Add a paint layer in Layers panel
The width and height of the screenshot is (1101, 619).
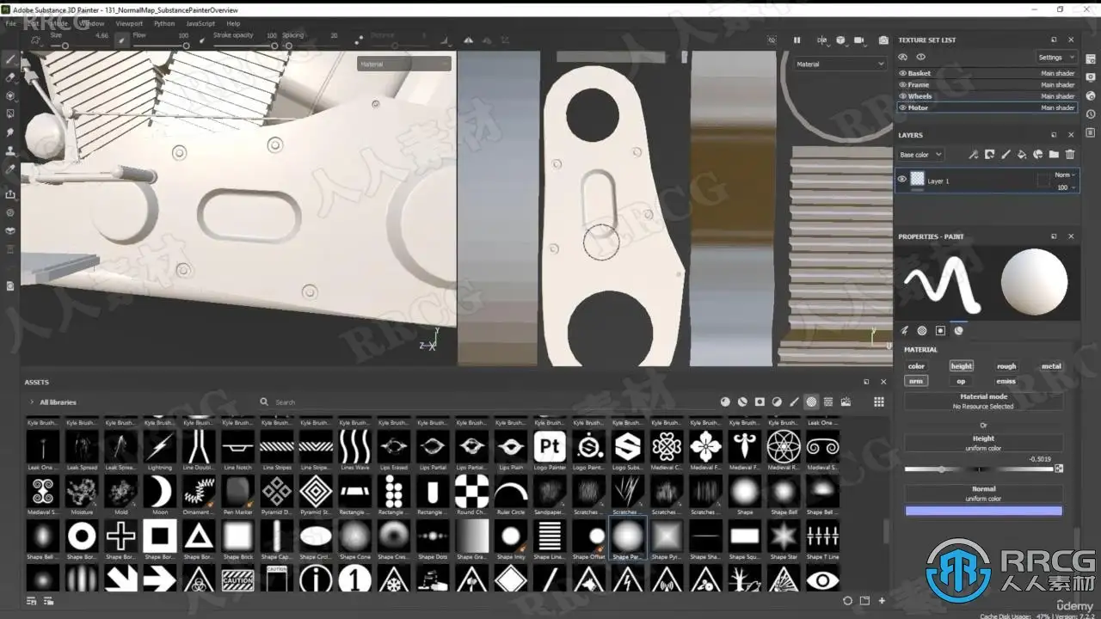[1006, 155]
